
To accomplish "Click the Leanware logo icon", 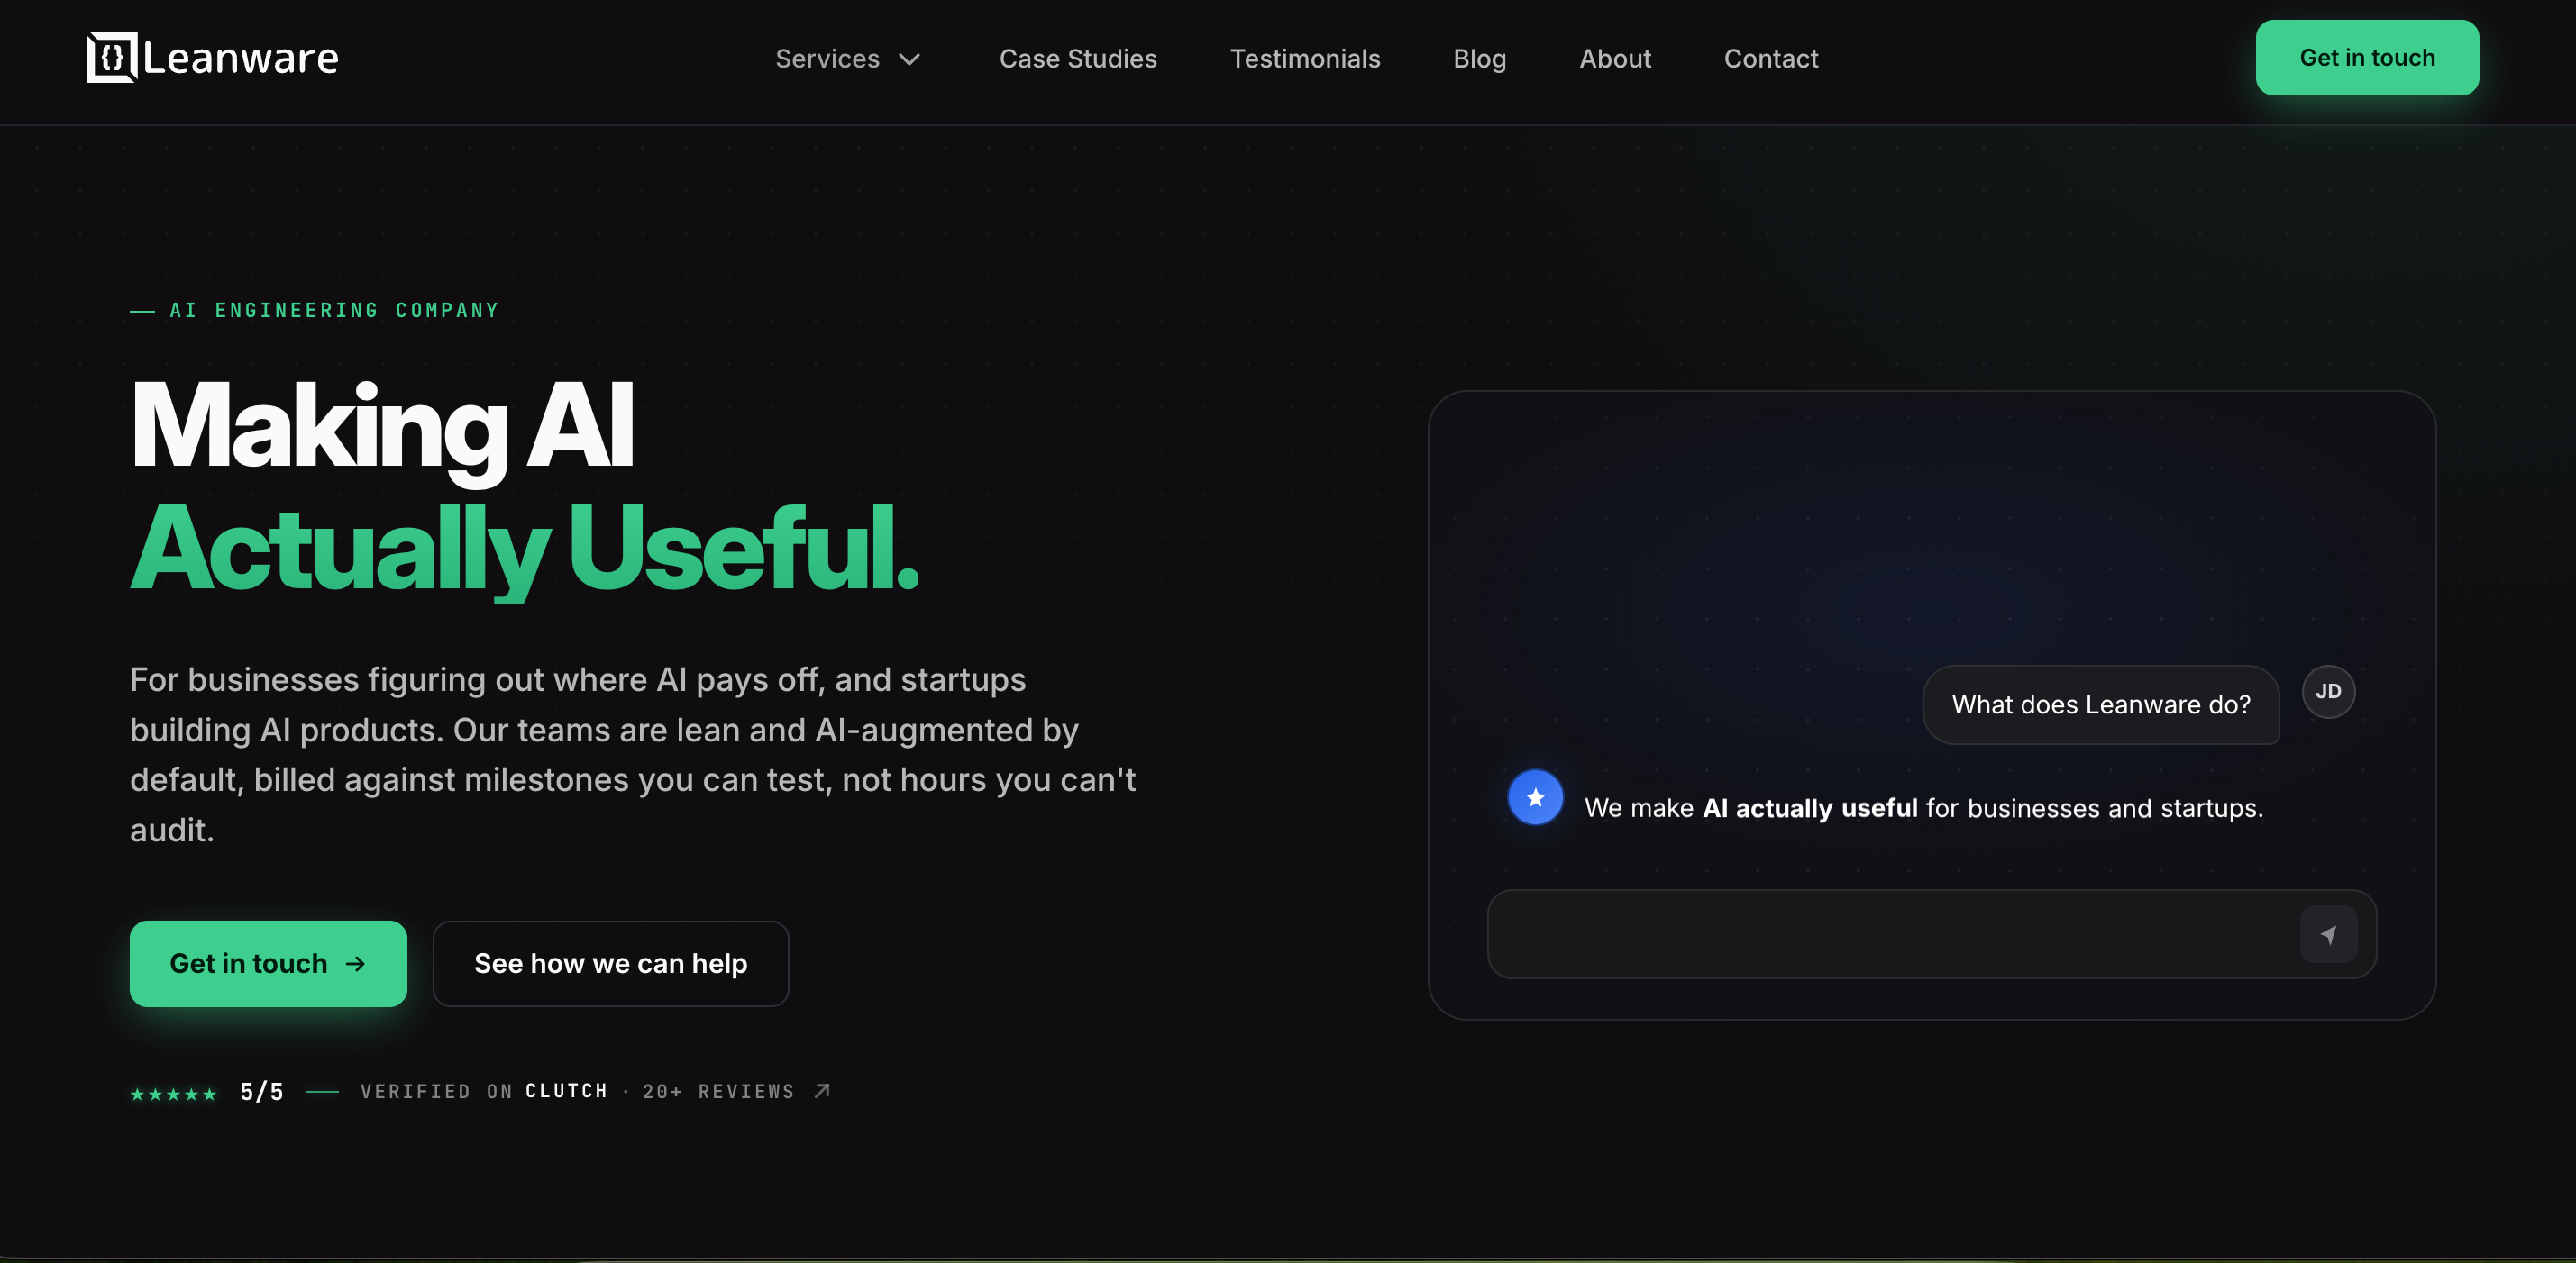I will (x=111, y=58).
